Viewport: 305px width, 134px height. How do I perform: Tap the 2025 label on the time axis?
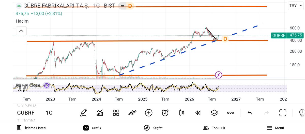143,99
